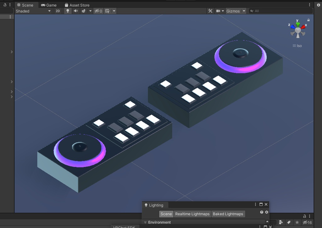The height and width of the screenshot is (228, 322).
Task: Click the green Y axis cone on the gizmo
Action: click(298, 24)
